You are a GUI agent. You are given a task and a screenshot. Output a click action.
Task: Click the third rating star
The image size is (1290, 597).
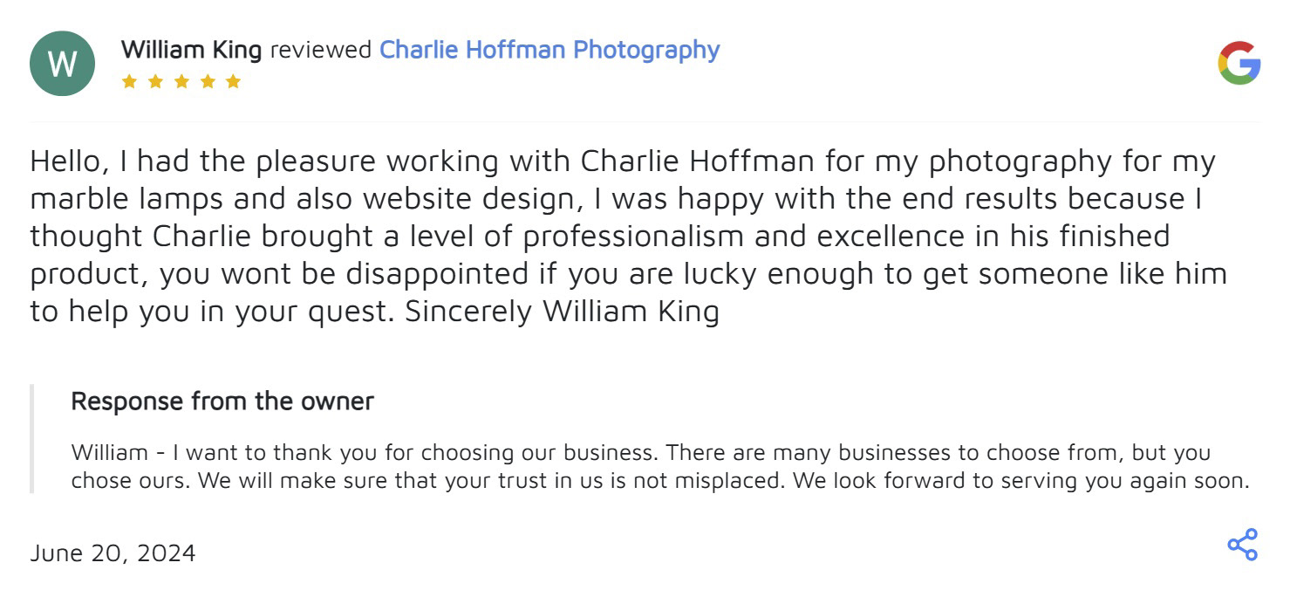pos(181,81)
